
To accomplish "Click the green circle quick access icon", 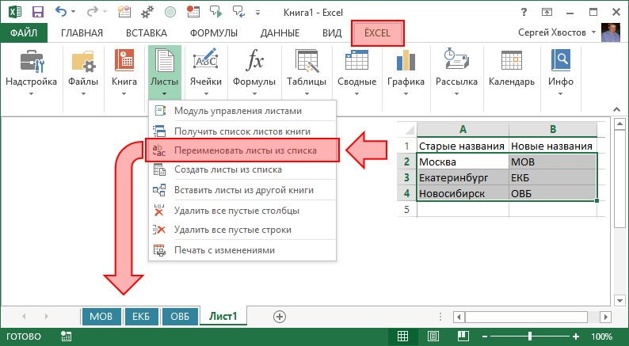I will tap(170, 12).
